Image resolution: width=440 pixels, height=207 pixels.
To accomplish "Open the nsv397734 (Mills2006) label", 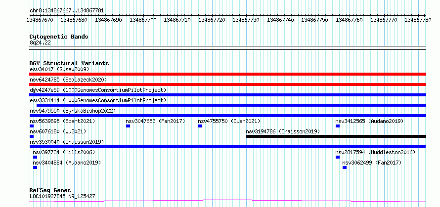I will (x=64, y=152).
